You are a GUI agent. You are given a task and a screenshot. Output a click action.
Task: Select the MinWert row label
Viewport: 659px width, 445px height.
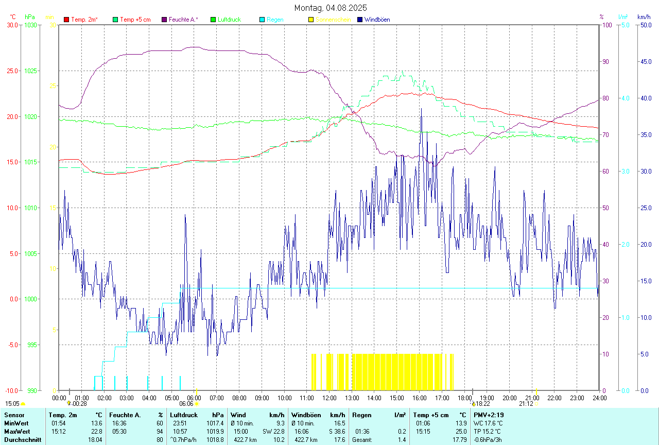coord(16,423)
